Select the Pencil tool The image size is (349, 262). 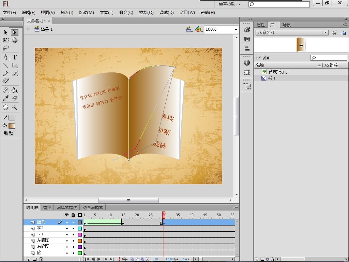click(6, 73)
